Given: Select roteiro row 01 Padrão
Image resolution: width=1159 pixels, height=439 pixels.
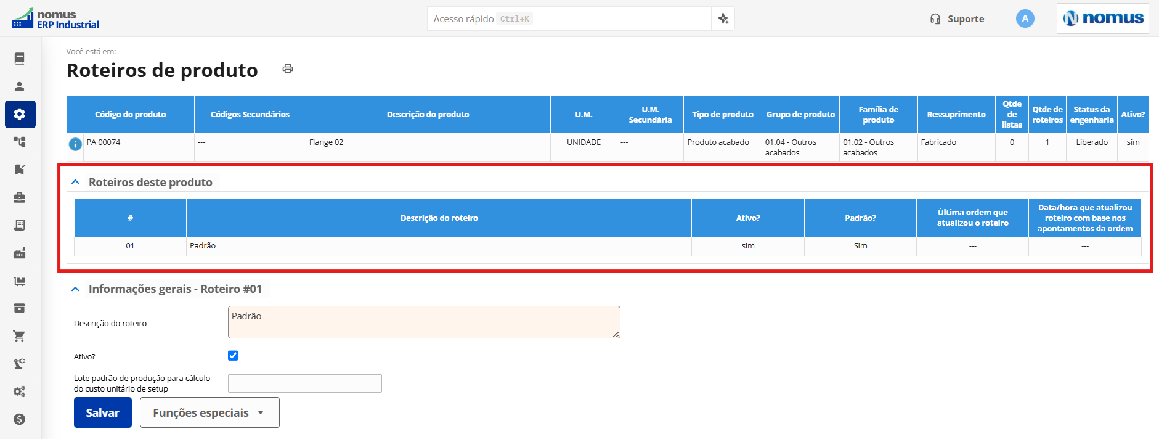Looking at the screenshot, I should pyautogui.click(x=608, y=246).
